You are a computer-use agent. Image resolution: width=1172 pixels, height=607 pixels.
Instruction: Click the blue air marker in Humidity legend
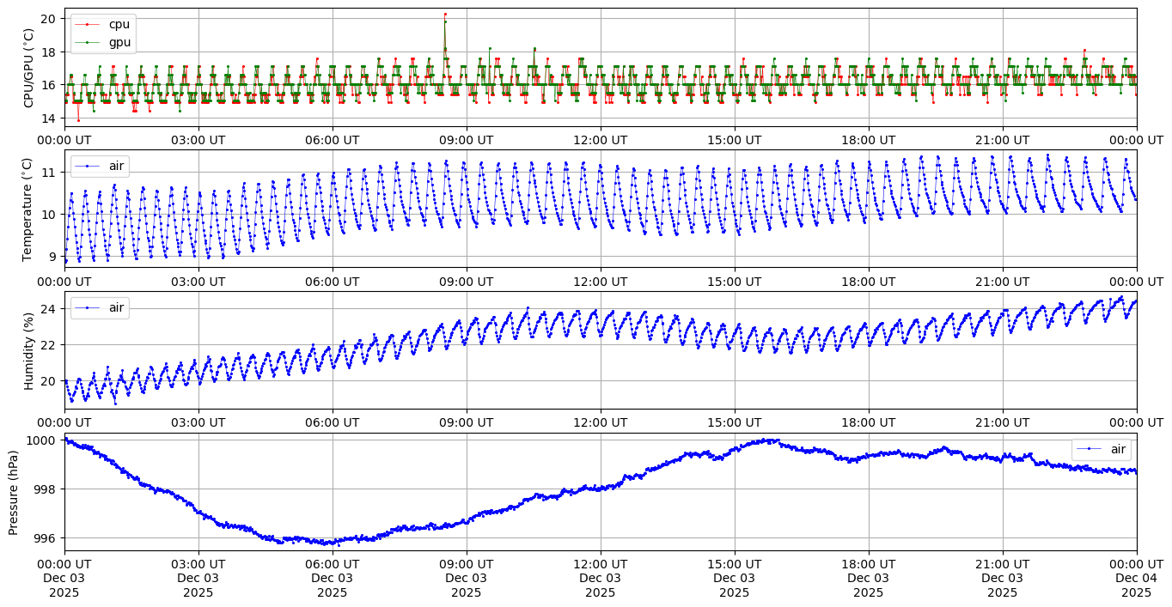coord(90,307)
